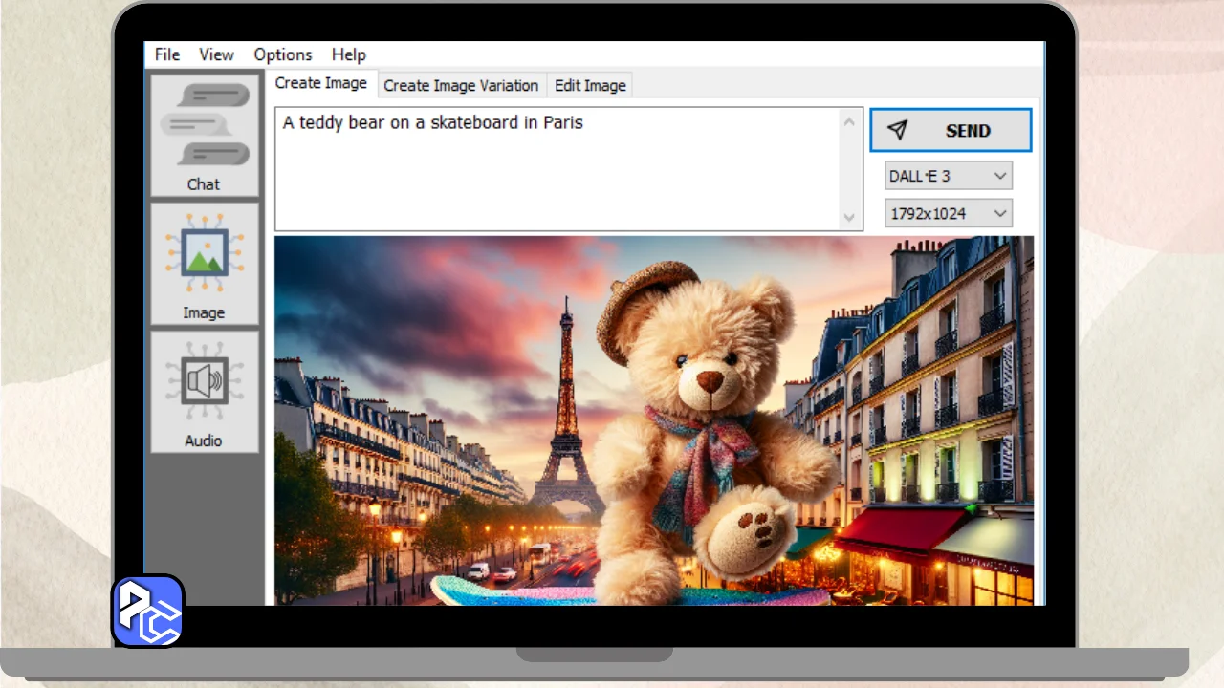Click the prompt box scroll-down arrow
The image size is (1224, 688).
pyautogui.click(x=849, y=218)
